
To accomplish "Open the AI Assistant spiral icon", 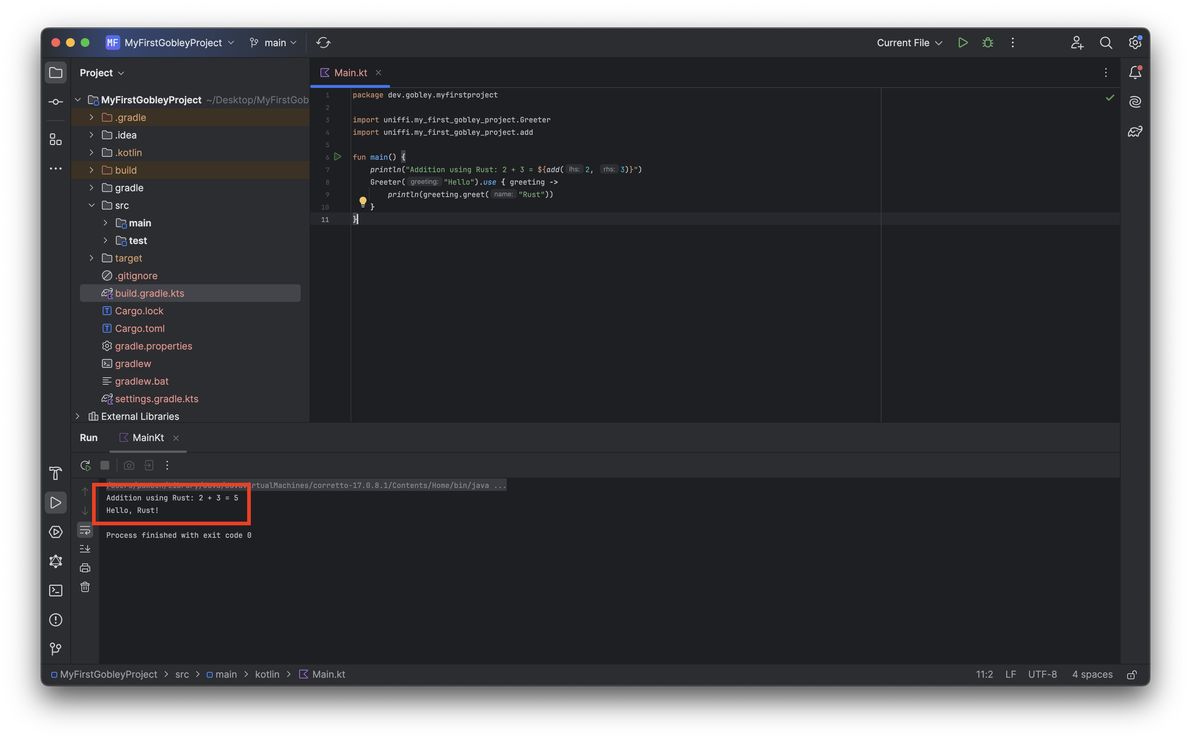I will pos(1135,102).
